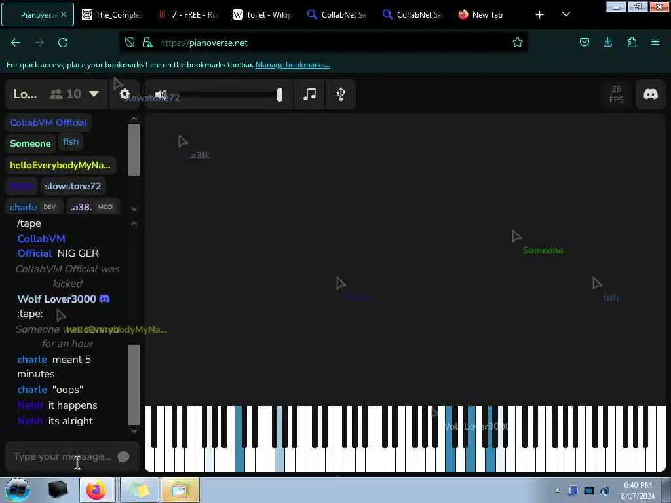
Task: View site security padlock info
Action: click(147, 43)
